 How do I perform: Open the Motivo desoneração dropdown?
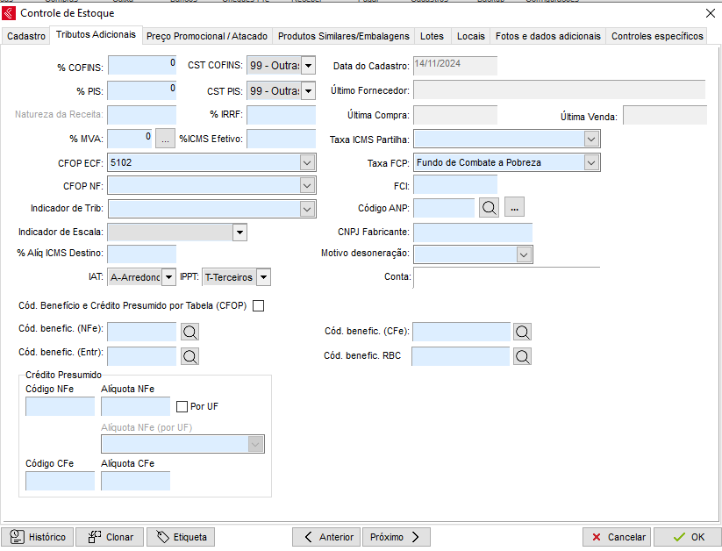point(524,254)
